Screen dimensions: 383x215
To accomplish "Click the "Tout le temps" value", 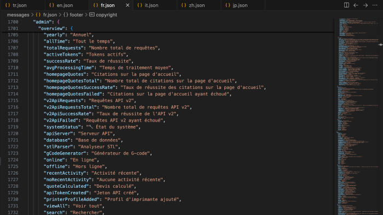I will point(92,41).
